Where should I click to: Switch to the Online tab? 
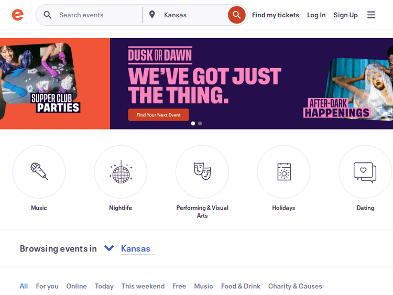pyautogui.click(x=77, y=286)
